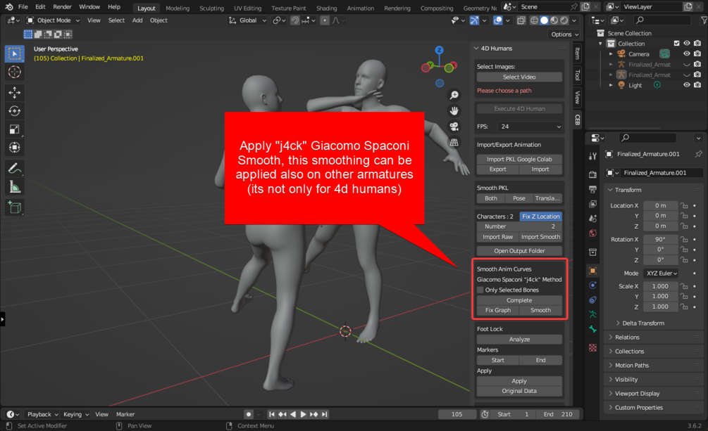
Task: Toggle Collection visibility eye icon
Action: coord(687,44)
